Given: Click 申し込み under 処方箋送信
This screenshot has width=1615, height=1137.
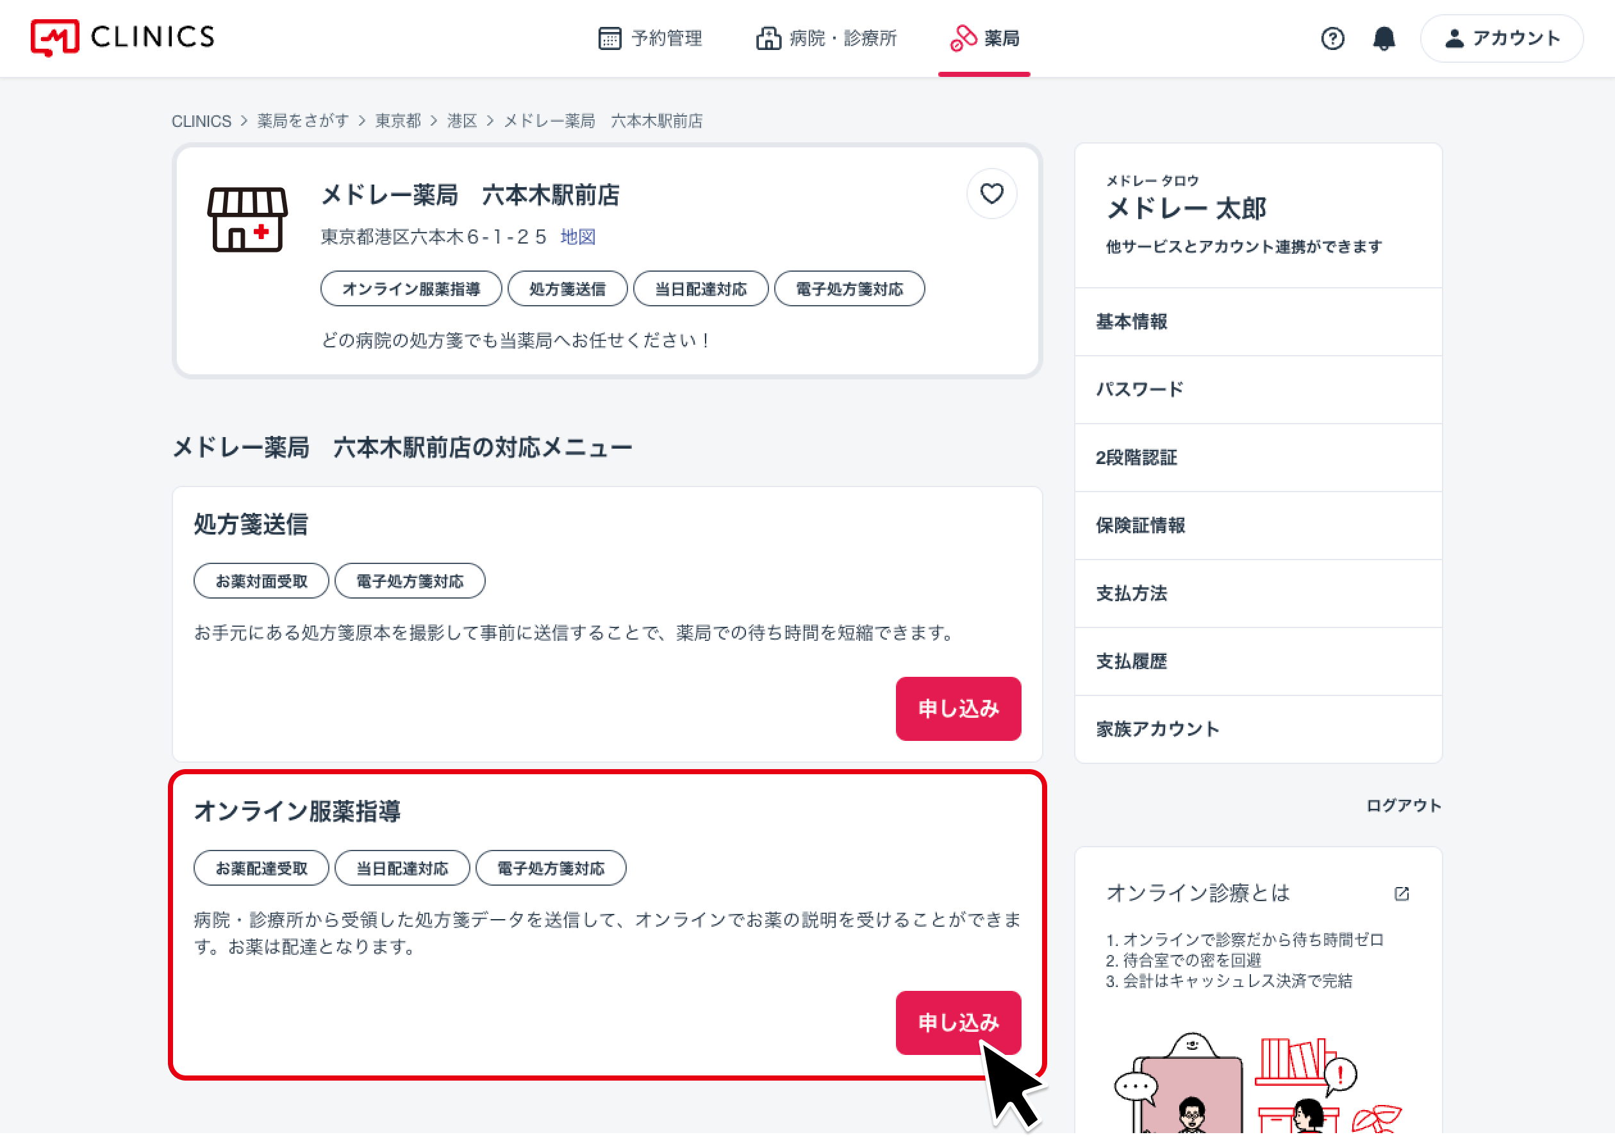Looking at the screenshot, I should point(958,708).
